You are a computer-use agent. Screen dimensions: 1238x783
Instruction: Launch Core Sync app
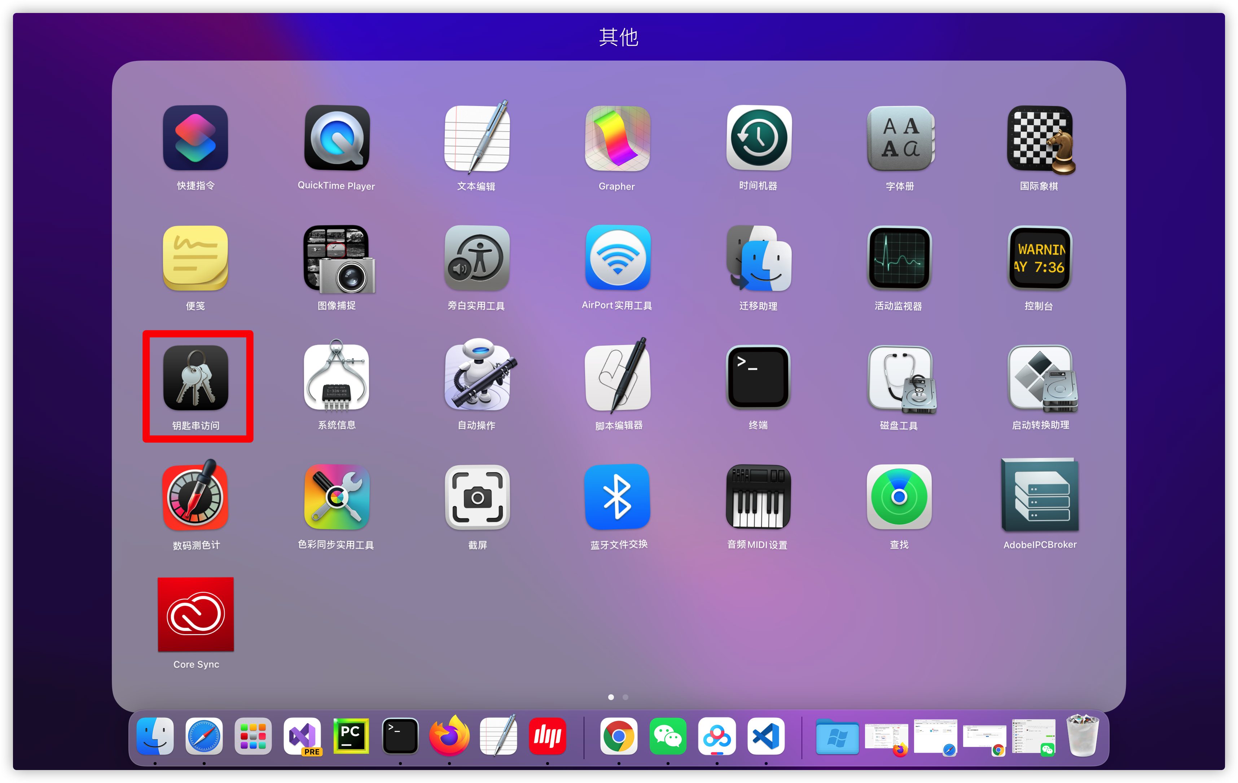click(196, 615)
